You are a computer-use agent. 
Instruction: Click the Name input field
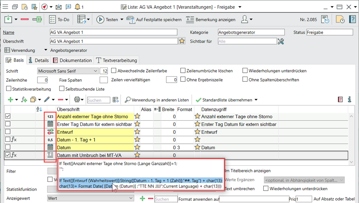pyautogui.click(x=113, y=32)
